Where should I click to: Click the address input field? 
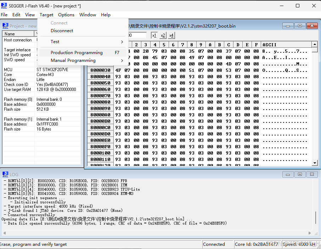point(137,35)
